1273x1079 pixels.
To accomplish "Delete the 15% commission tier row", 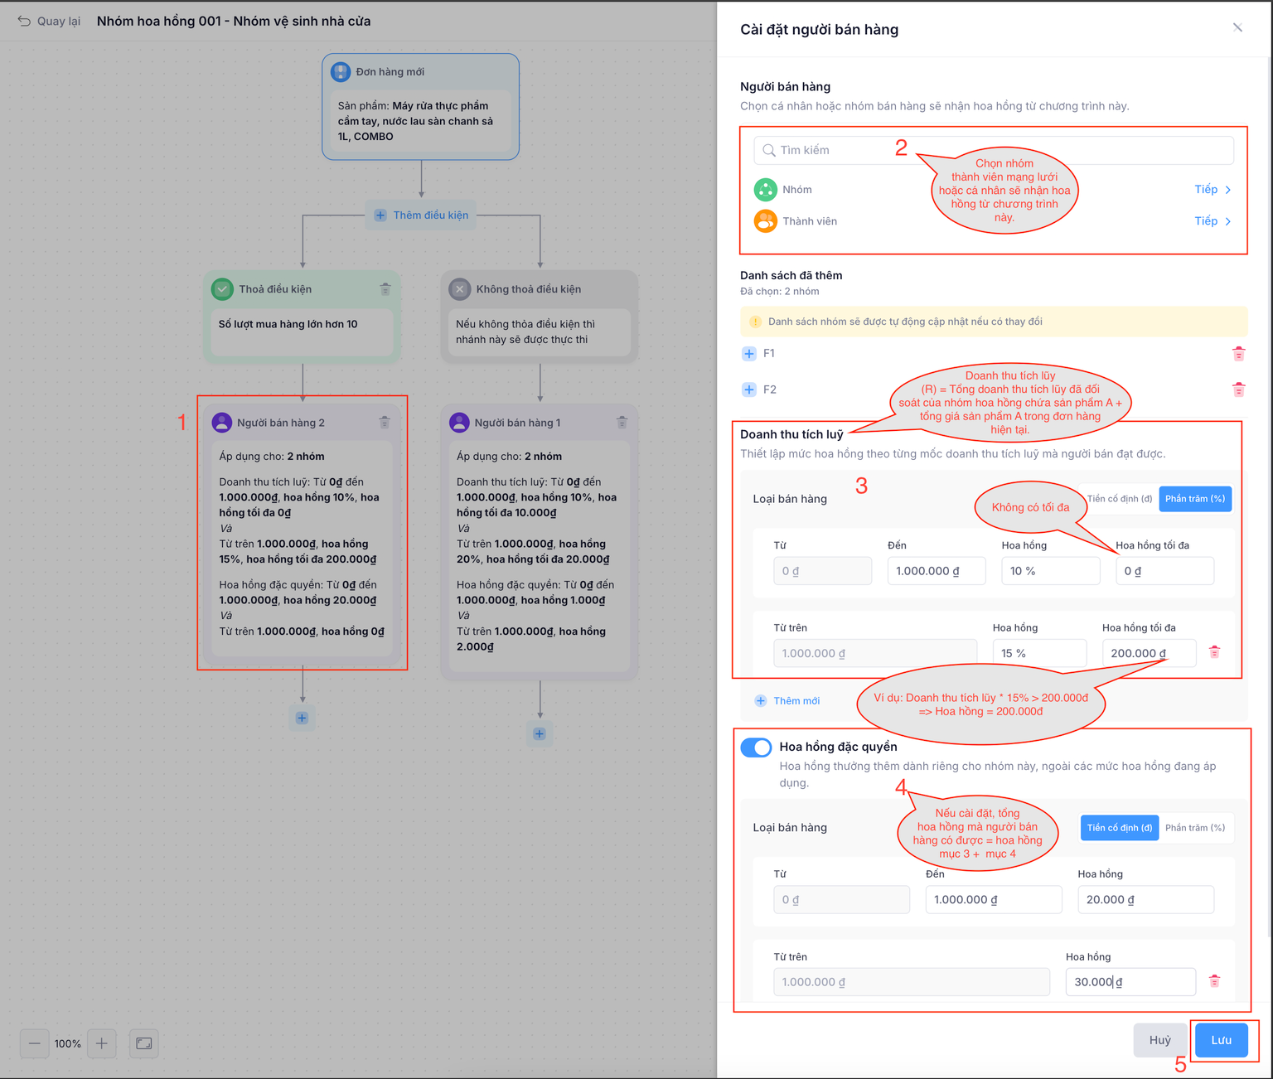I will [1214, 652].
